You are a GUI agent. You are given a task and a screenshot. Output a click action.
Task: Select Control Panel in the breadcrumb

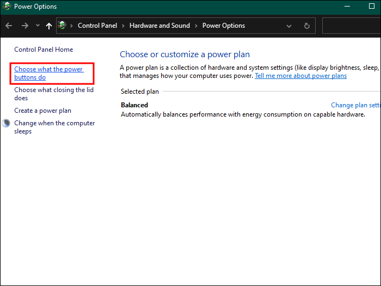97,26
